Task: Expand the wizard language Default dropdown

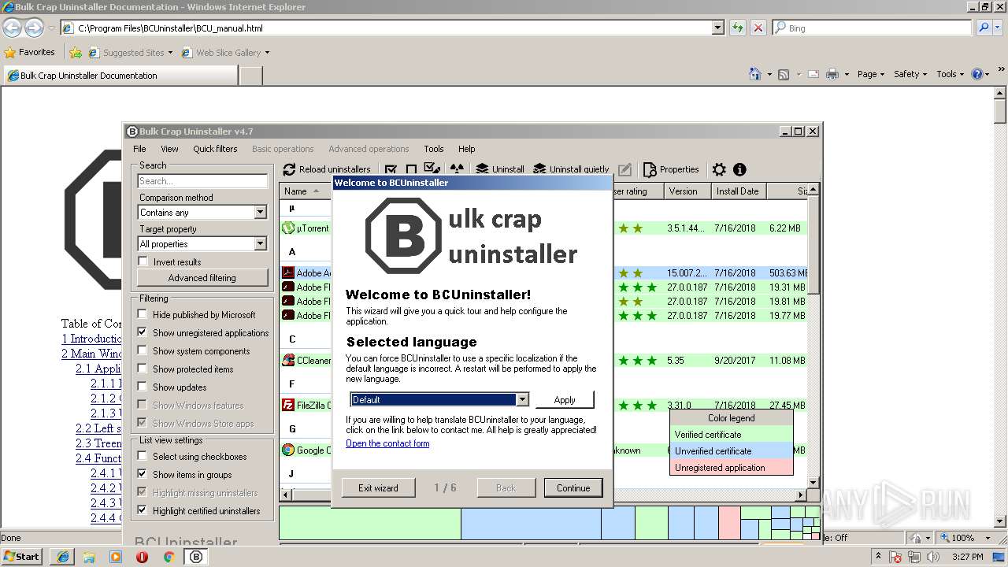Action: 522,400
